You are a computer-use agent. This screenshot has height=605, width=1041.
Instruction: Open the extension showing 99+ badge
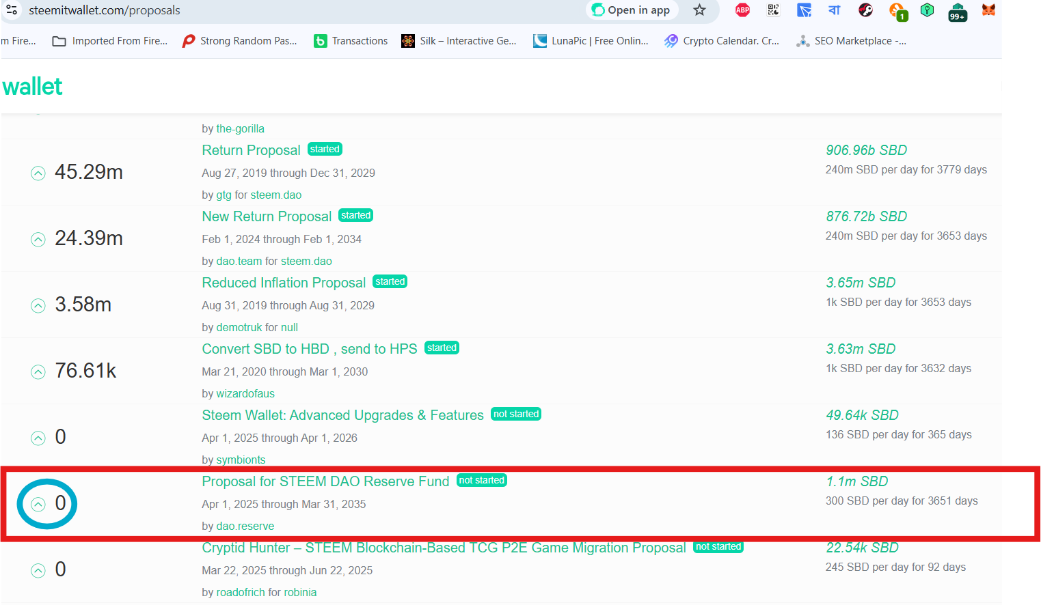point(958,12)
